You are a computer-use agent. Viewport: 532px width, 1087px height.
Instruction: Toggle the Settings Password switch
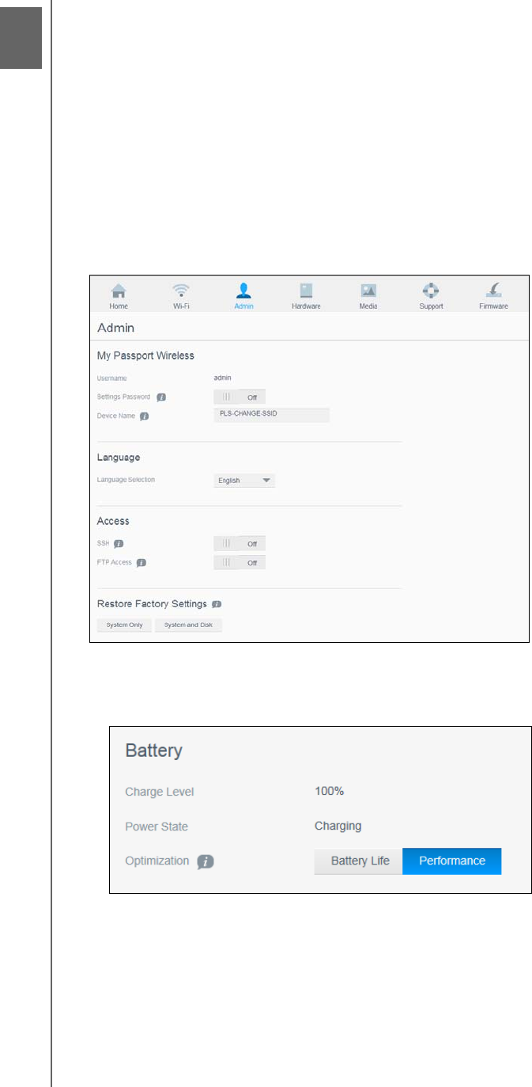point(240,397)
